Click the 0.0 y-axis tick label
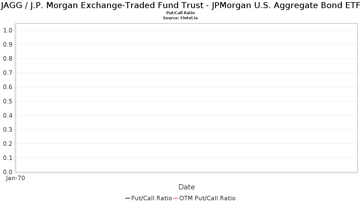The height and width of the screenshot is (203, 361). [8, 172]
